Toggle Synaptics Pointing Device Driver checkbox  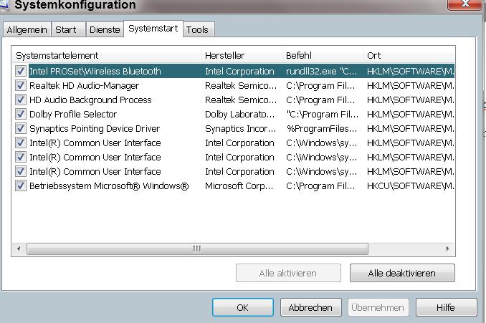coord(21,128)
